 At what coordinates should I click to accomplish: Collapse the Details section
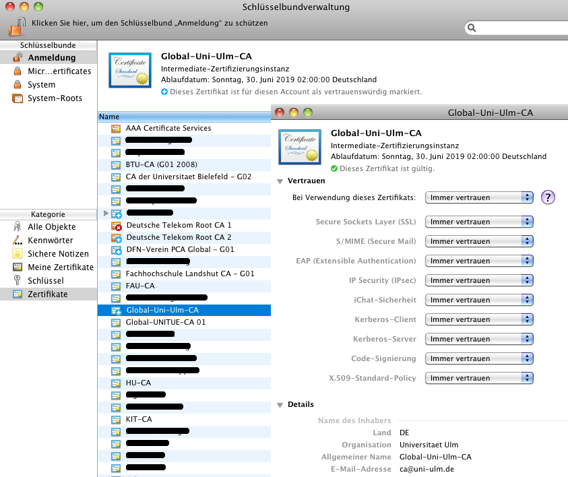280,405
